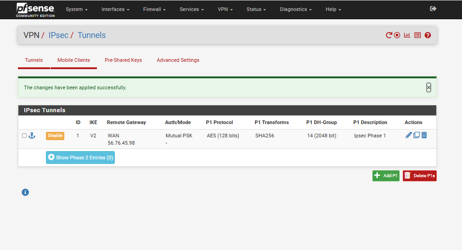The image size is (462, 250).
Task: Open the Pre-Shared Keys tab
Action: point(123,60)
